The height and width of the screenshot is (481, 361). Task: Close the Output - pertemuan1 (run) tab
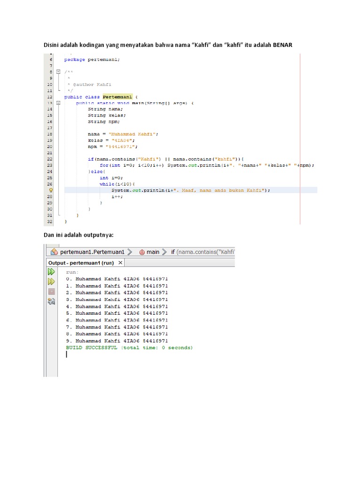click(120, 263)
